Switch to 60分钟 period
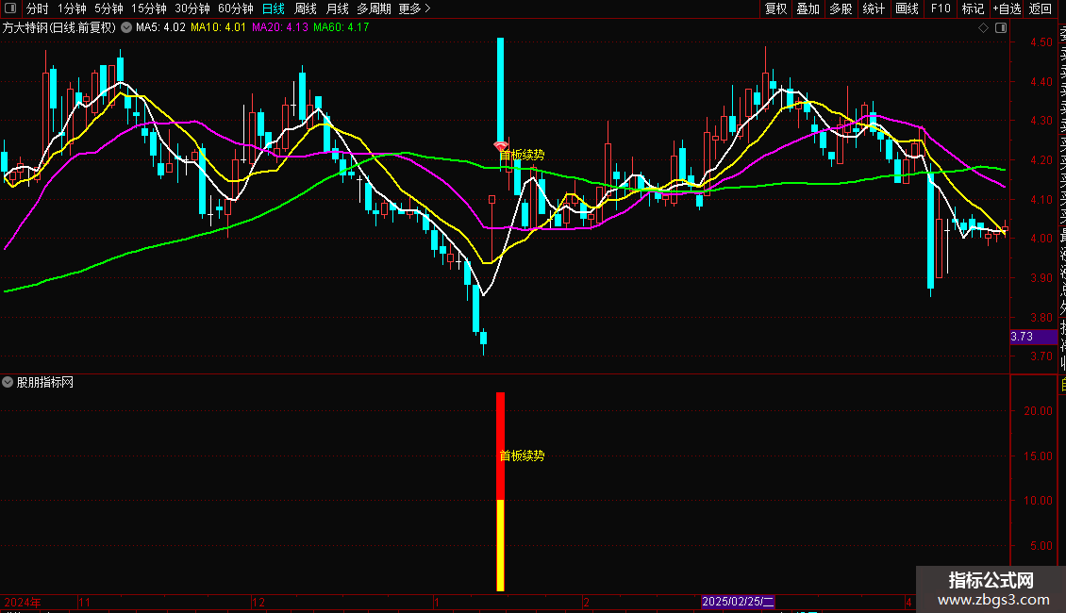This screenshot has height=613, width=1066. click(x=235, y=8)
